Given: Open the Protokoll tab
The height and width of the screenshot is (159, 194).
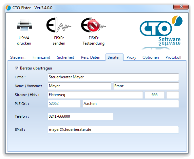Looking at the screenshot, I should tap(173, 57).
